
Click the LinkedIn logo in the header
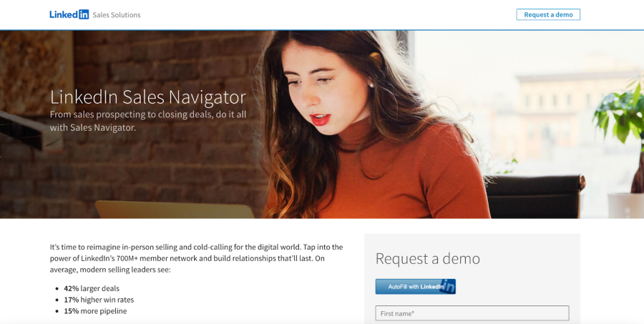click(x=69, y=14)
